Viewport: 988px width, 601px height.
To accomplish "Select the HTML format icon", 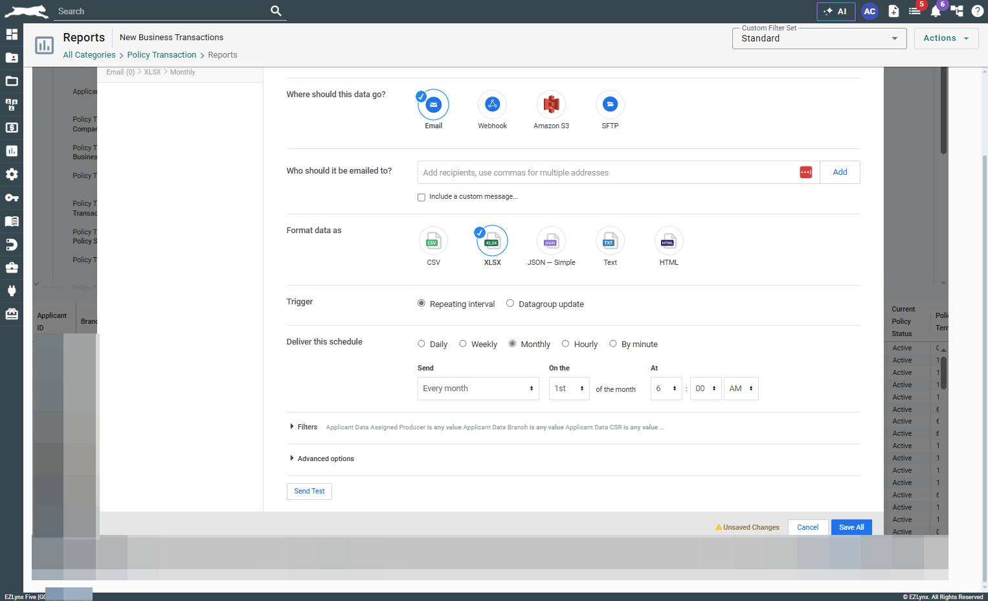I will coord(669,241).
